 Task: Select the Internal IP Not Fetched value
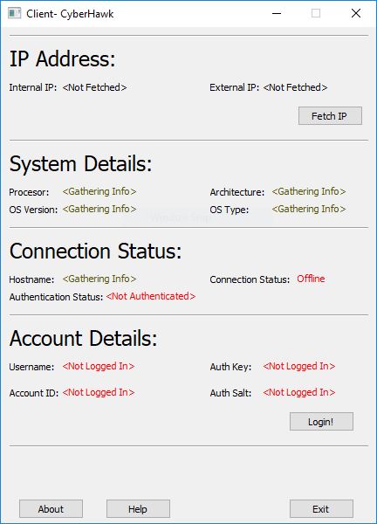[x=94, y=87]
